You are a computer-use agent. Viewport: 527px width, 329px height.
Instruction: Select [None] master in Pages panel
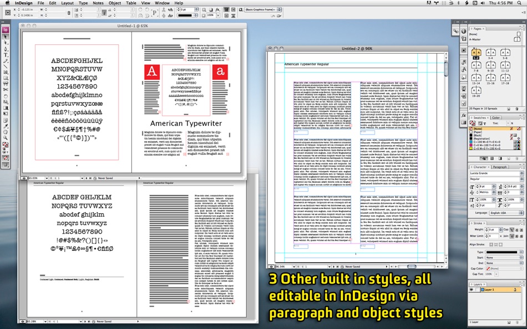473,34
